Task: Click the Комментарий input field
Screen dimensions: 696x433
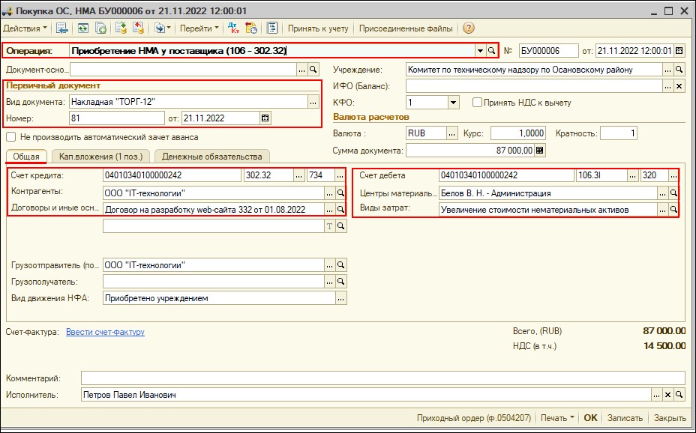Action: coord(383,378)
